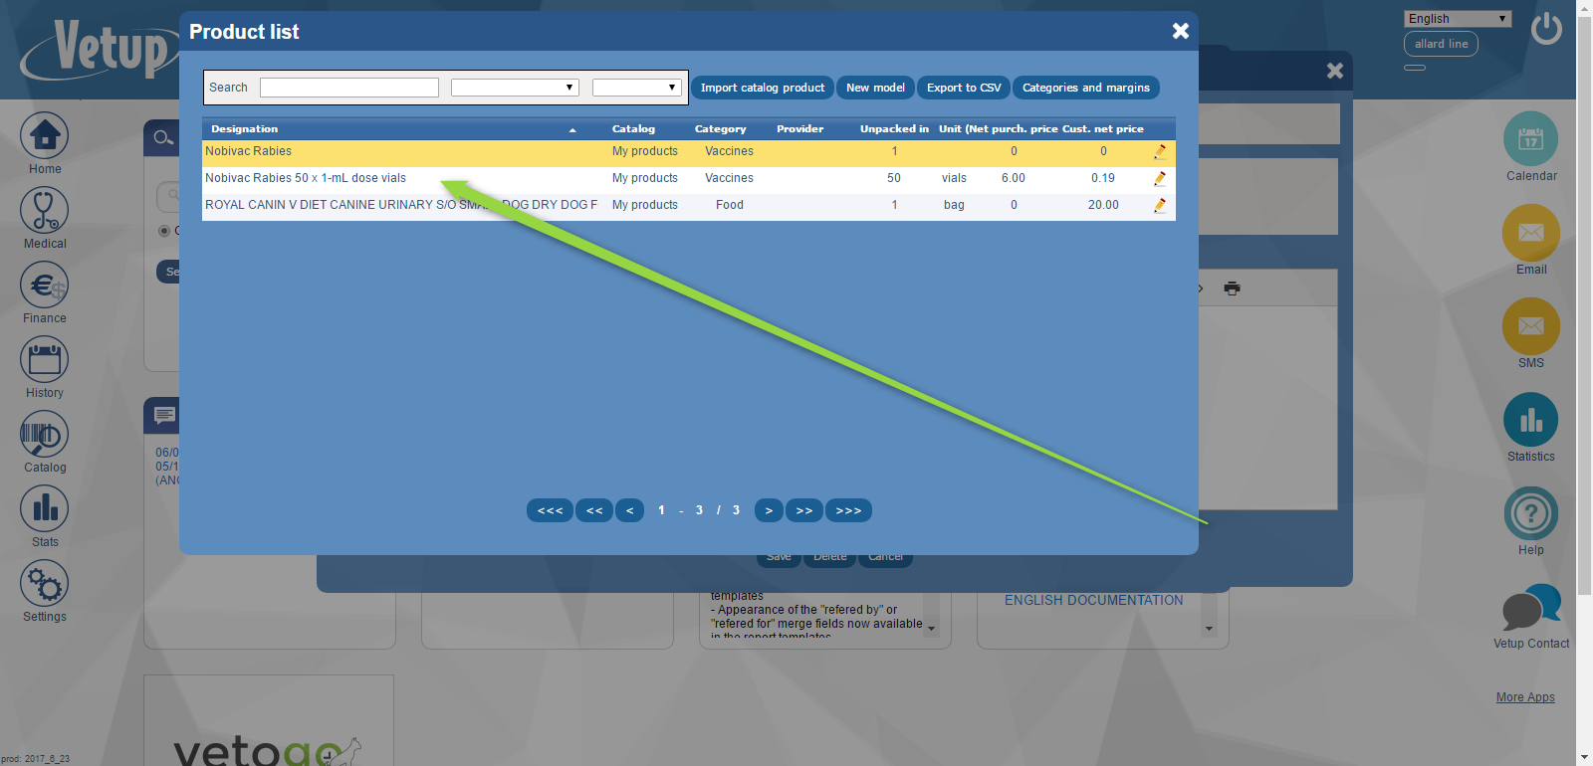The width and height of the screenshot is (1593, 766).
Task: Click Export to CSV button
Action: coord(964,88)
